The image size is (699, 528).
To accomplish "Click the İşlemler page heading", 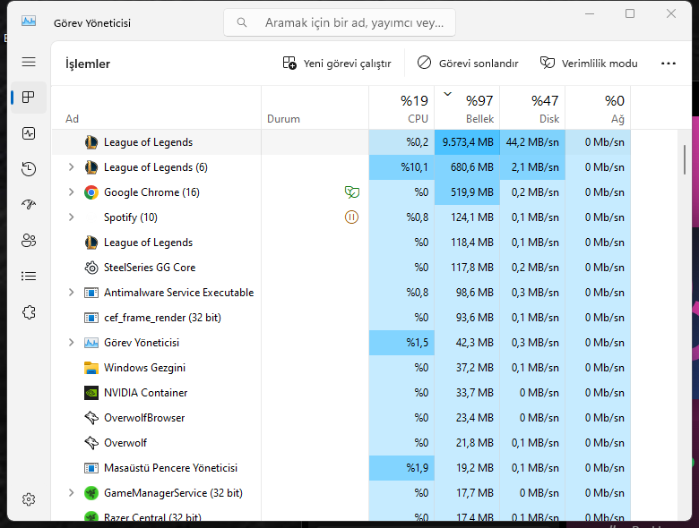I will pyautogui.click(x=88, y=64).
